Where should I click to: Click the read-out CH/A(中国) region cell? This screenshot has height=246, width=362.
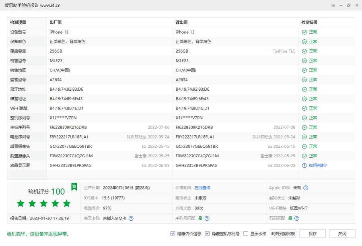pos(186,70)
